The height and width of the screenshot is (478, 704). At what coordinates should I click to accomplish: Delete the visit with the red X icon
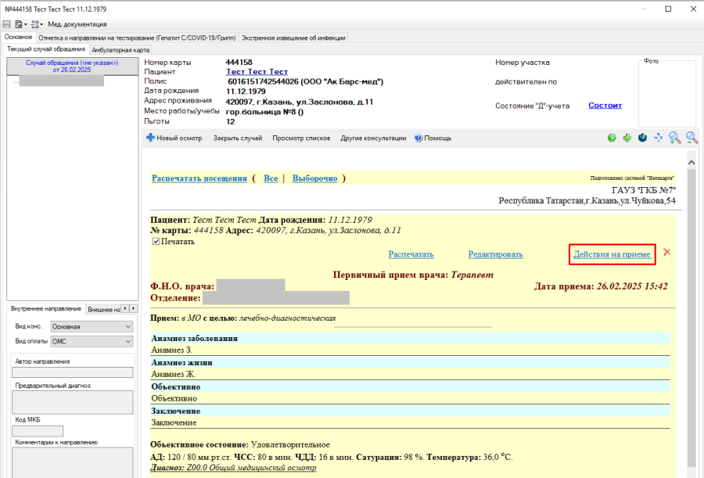click(667, 252)
